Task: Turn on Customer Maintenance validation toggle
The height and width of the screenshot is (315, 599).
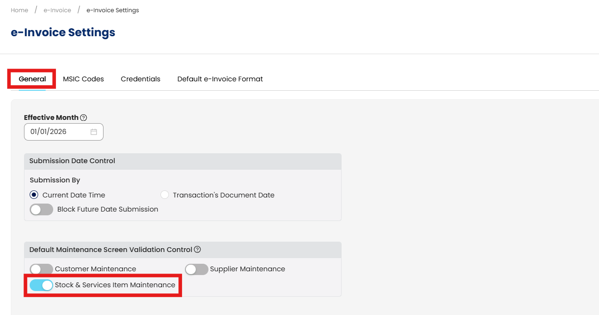Action: (x=41, y=269)
